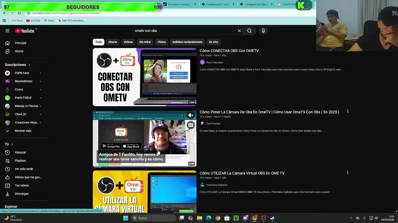Show hidden system tray icons
This screenshot has width=398, height=223.
351,218
